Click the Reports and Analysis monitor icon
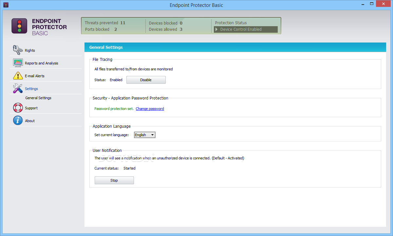The height and width of the screenshot is (236, 393). coord(18,63)
